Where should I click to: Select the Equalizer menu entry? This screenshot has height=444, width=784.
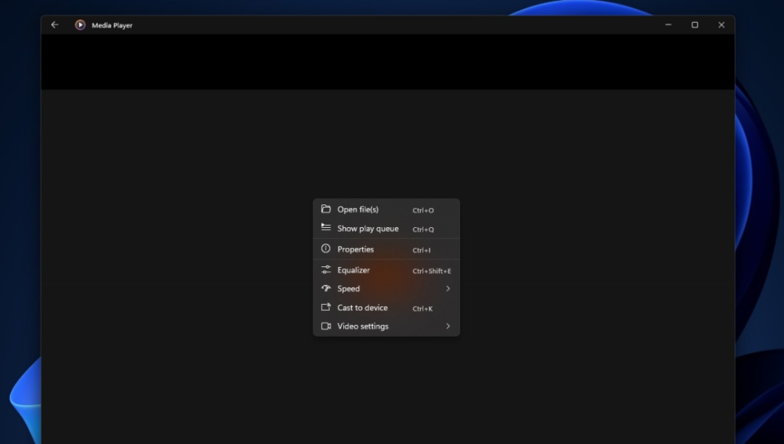pos(386,270)
